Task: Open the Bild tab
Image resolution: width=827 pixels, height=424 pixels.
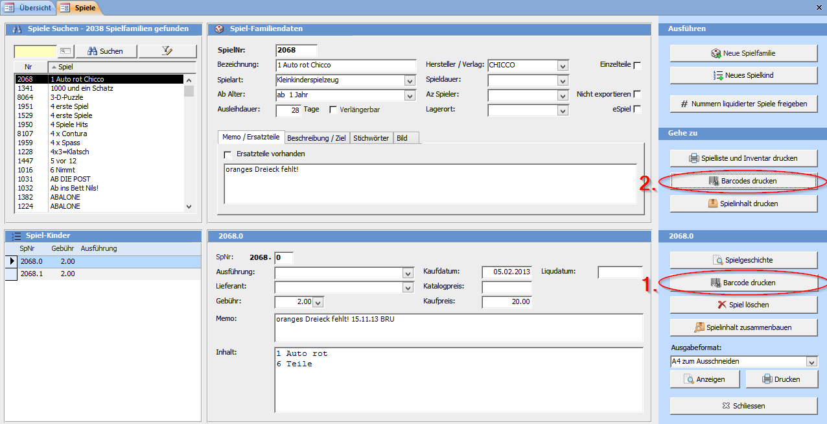Action: point(406,137)
